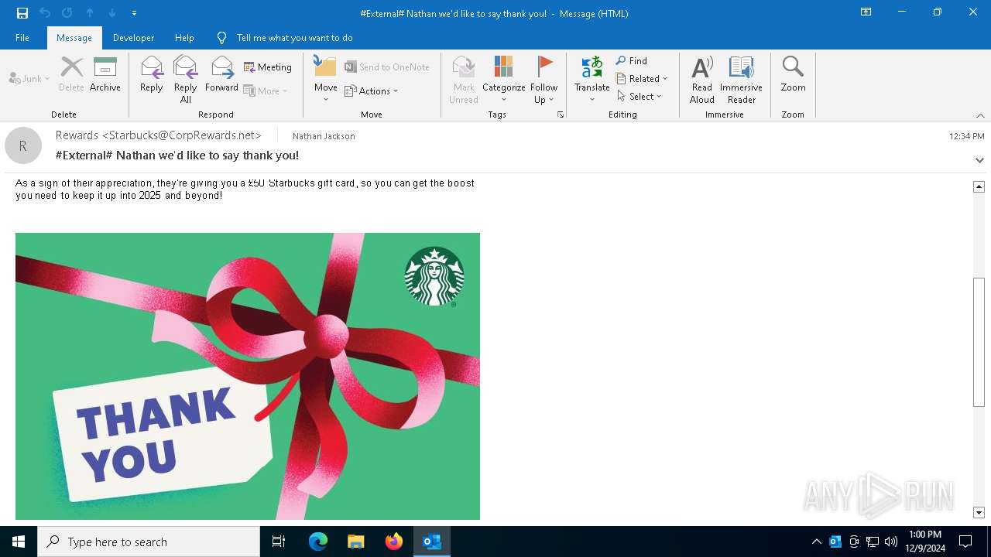The height and width of the screenshot is (557, 991).
Task: Open the Customize Quick Access Toolbar dropdown
Action: pyautogui.click(x=134, y=13)
